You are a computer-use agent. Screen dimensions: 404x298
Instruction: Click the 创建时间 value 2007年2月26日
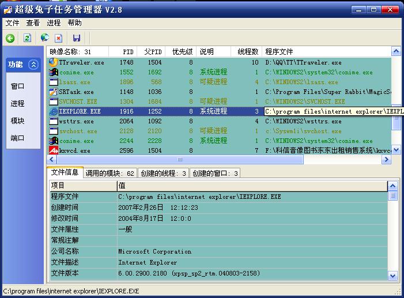(x=141, y=208)
